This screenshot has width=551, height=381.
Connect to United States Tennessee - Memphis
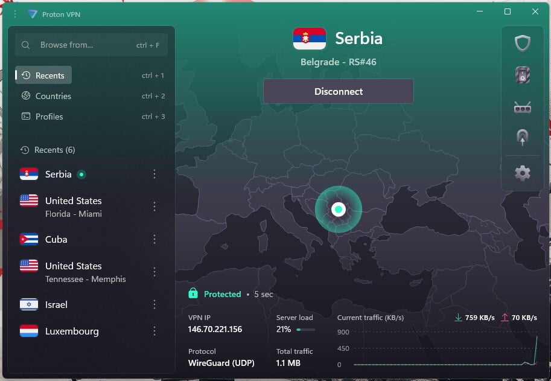(x=91, y=272)
